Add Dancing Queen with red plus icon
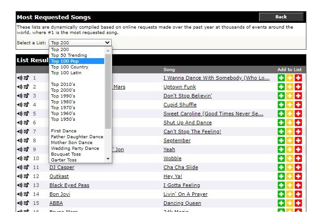Screen dimensions: 318x212 pyautogui.click(x=298, y=203)
